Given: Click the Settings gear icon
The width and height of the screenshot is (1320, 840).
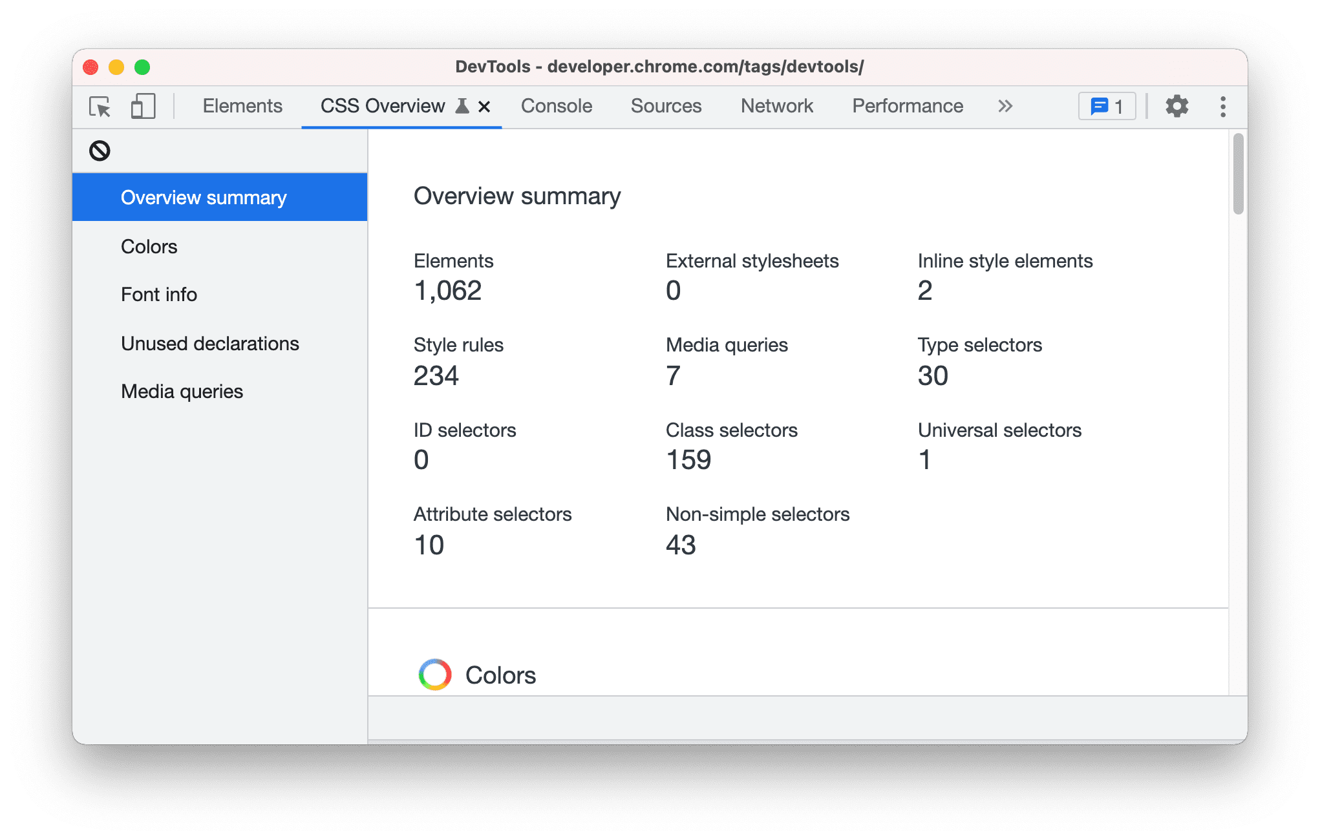Looking at the screenshot, I should coord(1178,106).
